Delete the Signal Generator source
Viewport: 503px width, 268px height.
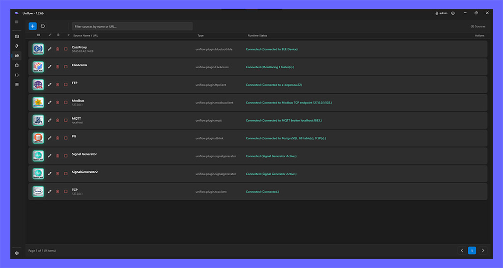click(58, 156)
